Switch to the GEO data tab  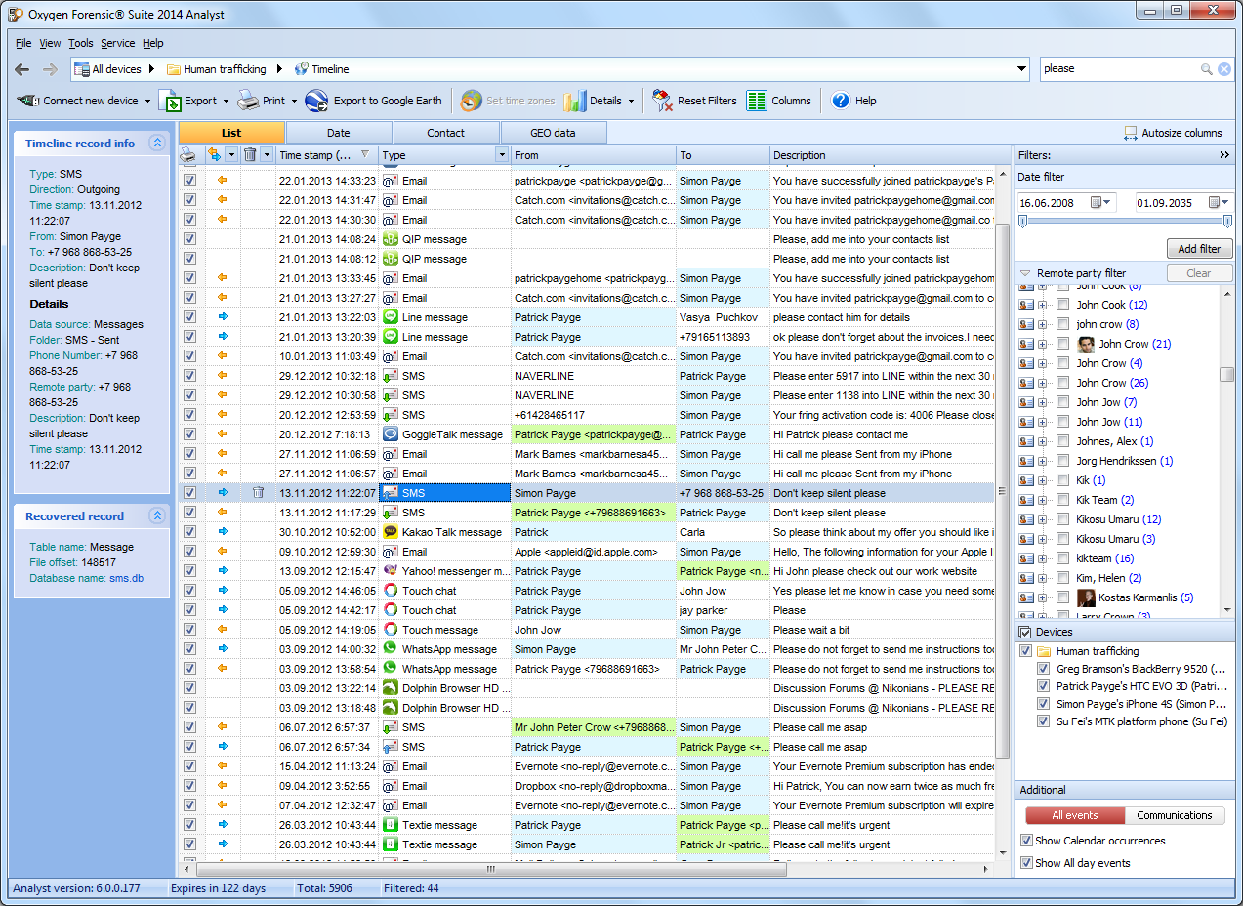[x=553, y=133]
